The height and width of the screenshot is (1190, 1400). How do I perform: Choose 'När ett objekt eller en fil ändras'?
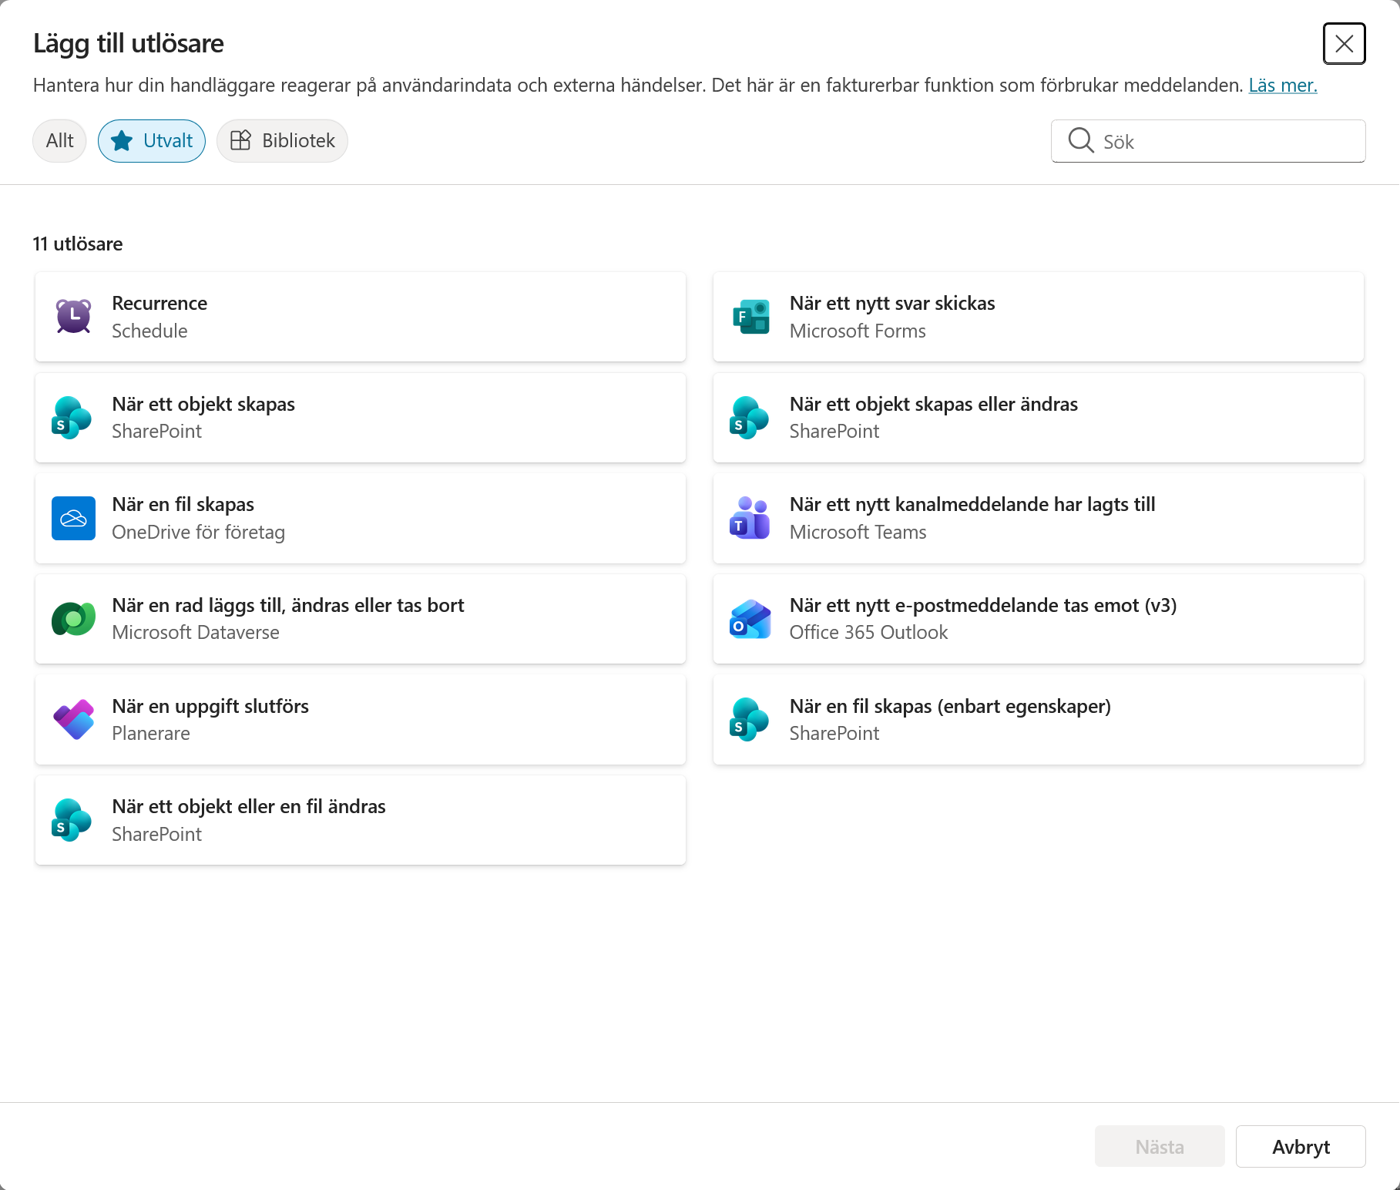[x=361, y=820]
